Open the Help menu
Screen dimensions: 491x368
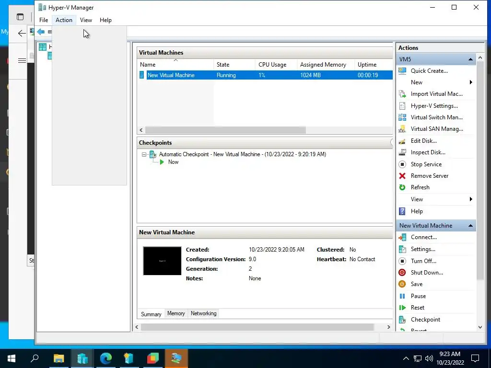pyautogui.click(x=105, y=20)
